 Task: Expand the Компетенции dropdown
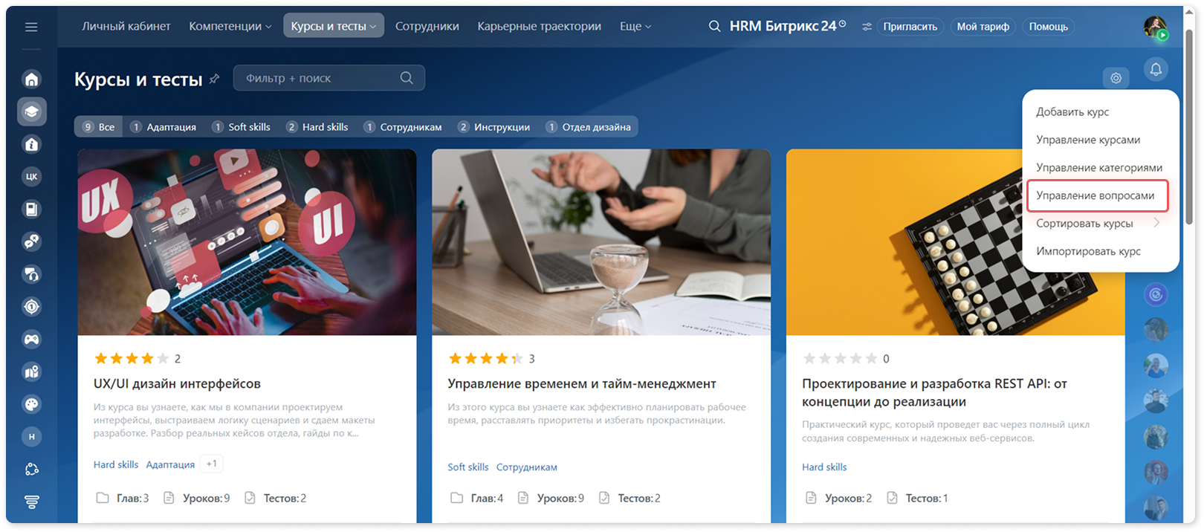pos(230,26)
